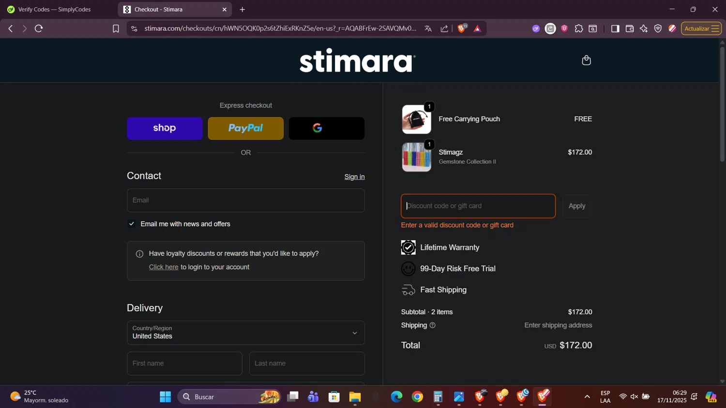Click the share page icon
This screenshot has width=726, height=408.
pos(444,29)
